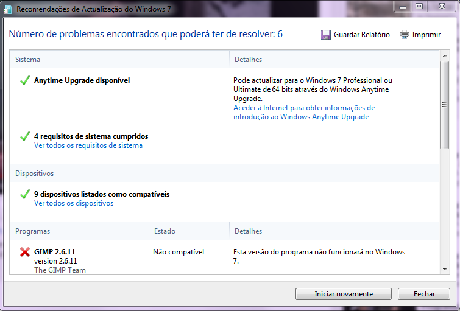Follow the Aceder à Internet Anytime Upgrade link
Image resolution: width=460 pixels, height=311 pixels.
click(x=303, y=112)
